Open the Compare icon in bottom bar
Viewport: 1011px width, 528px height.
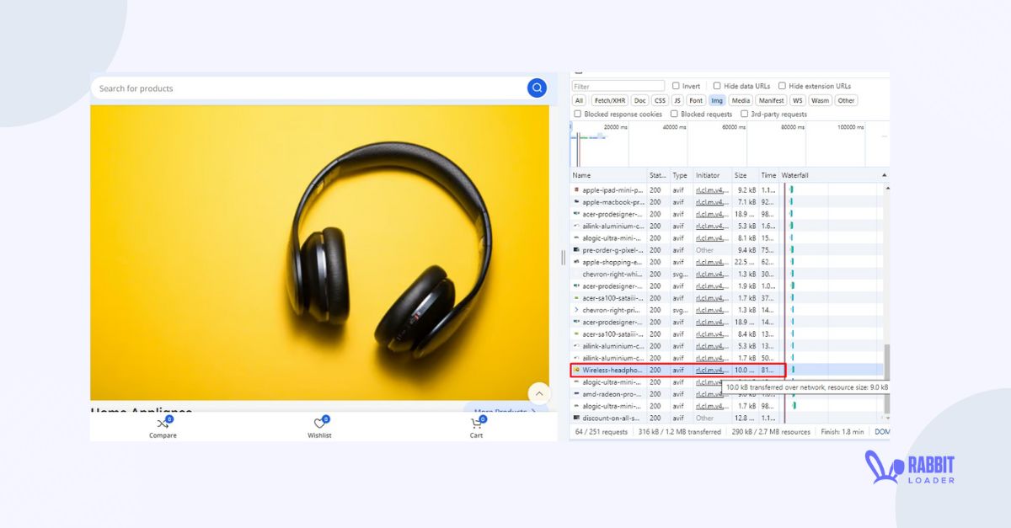[x=163, y=424]
